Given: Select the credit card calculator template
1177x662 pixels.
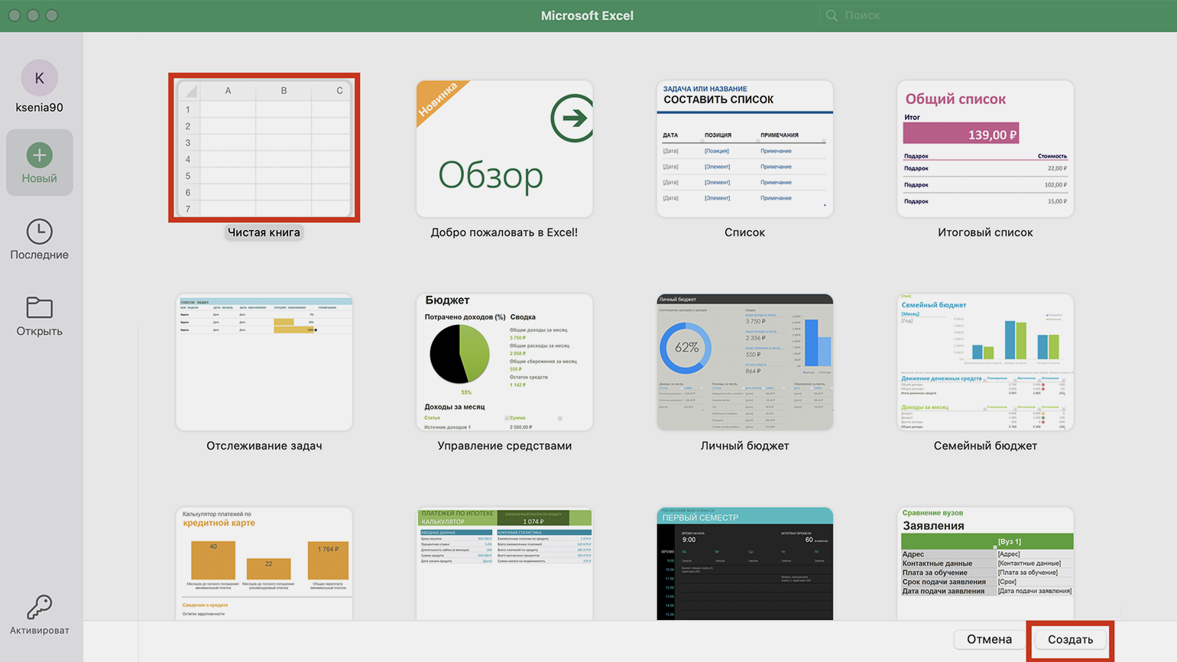Looking at the screenshot, I should 264,563.
